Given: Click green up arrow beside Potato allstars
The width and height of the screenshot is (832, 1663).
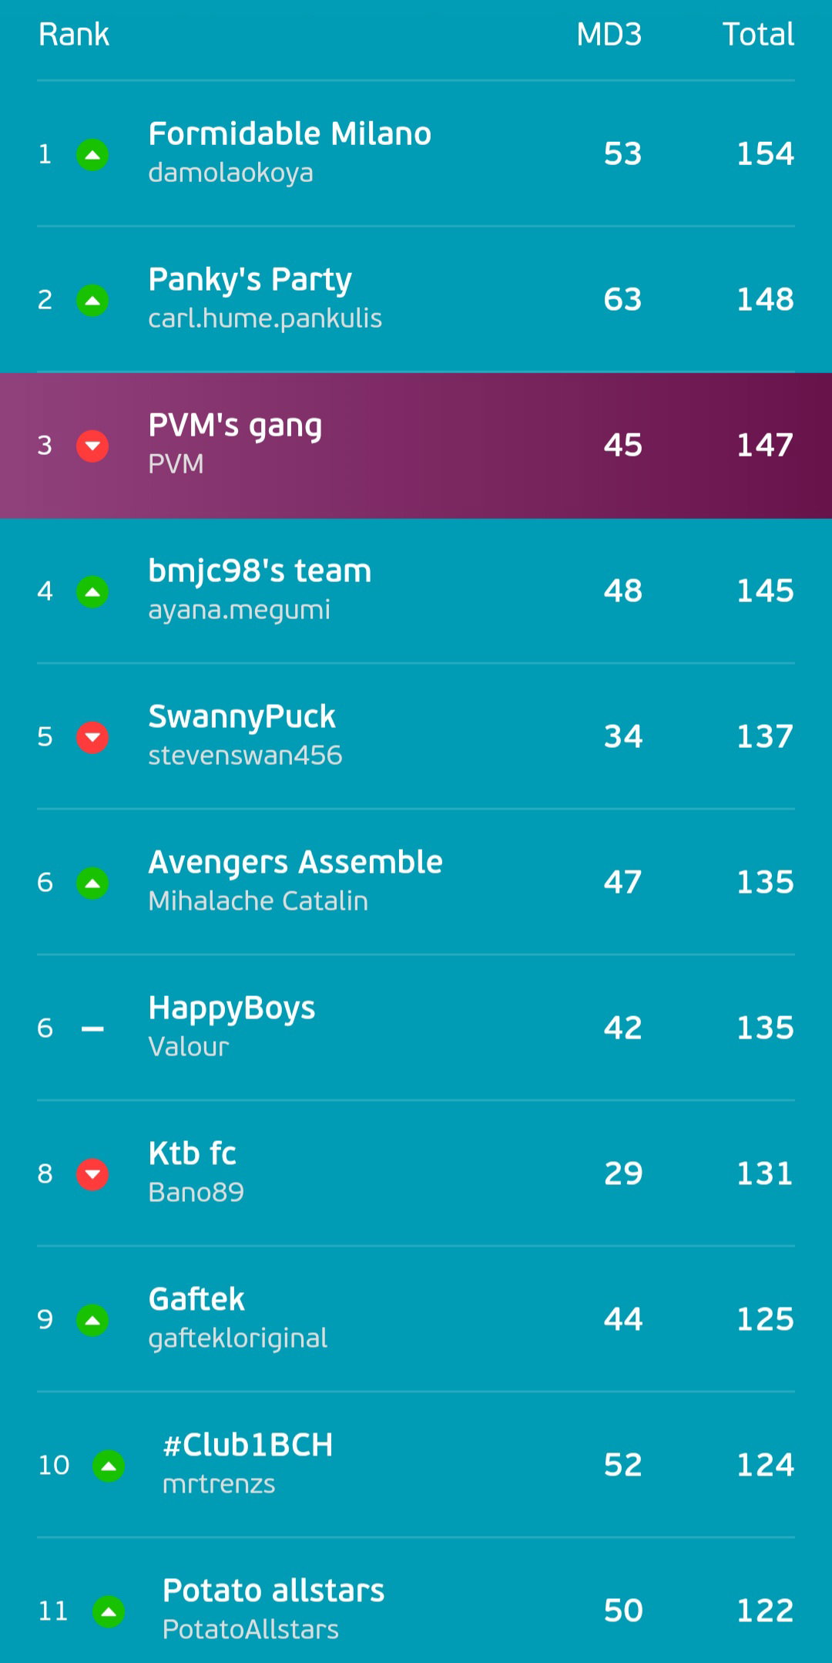Looking at the screenshot, I should (109, 1612).
